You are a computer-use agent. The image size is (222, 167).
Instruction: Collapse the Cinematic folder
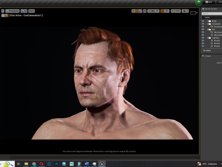pos(208,24)
